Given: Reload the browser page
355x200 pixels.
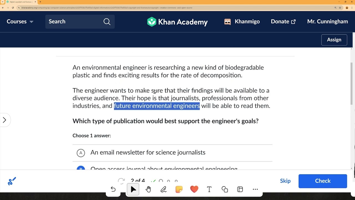Looking at the screenshot, I should (13, 8).
